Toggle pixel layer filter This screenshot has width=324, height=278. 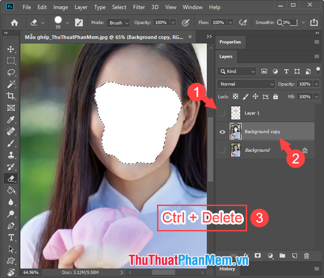[264, 71]
